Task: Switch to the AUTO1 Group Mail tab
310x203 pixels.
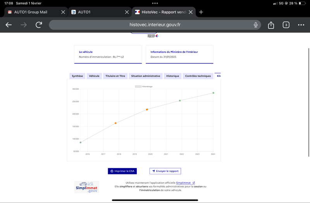Action: click(x=36, y=12)
